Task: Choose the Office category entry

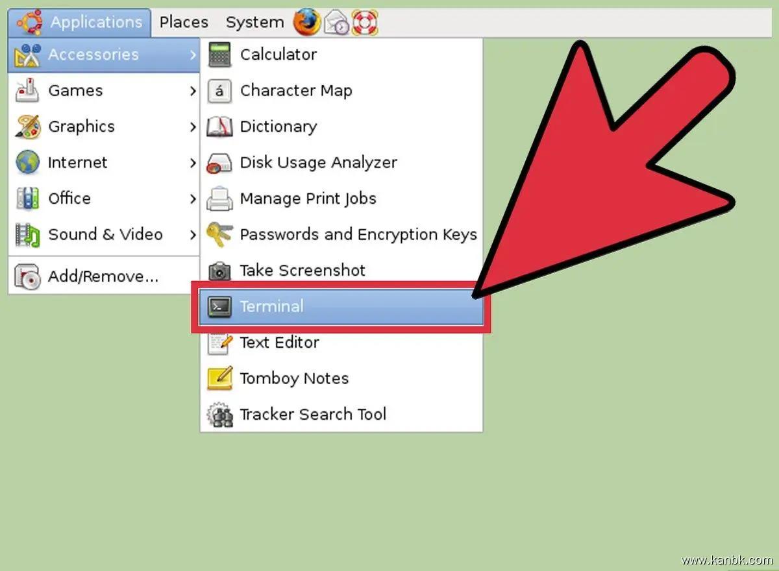Action: pyautogui.click(x=69, y=199)
